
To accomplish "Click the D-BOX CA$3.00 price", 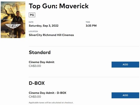I will point(35,97).
